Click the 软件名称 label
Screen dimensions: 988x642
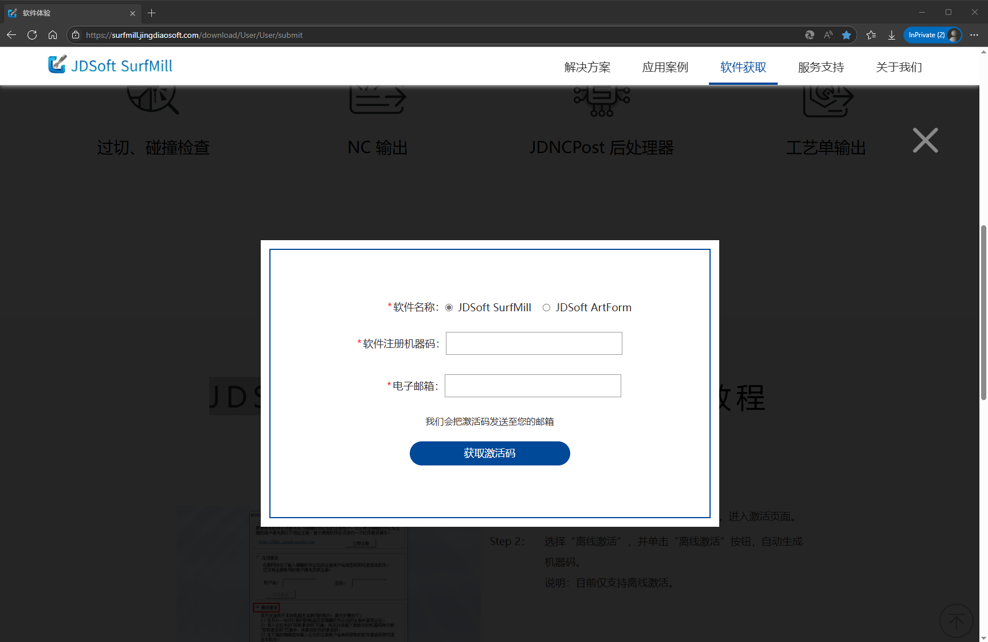pos(413,308)
